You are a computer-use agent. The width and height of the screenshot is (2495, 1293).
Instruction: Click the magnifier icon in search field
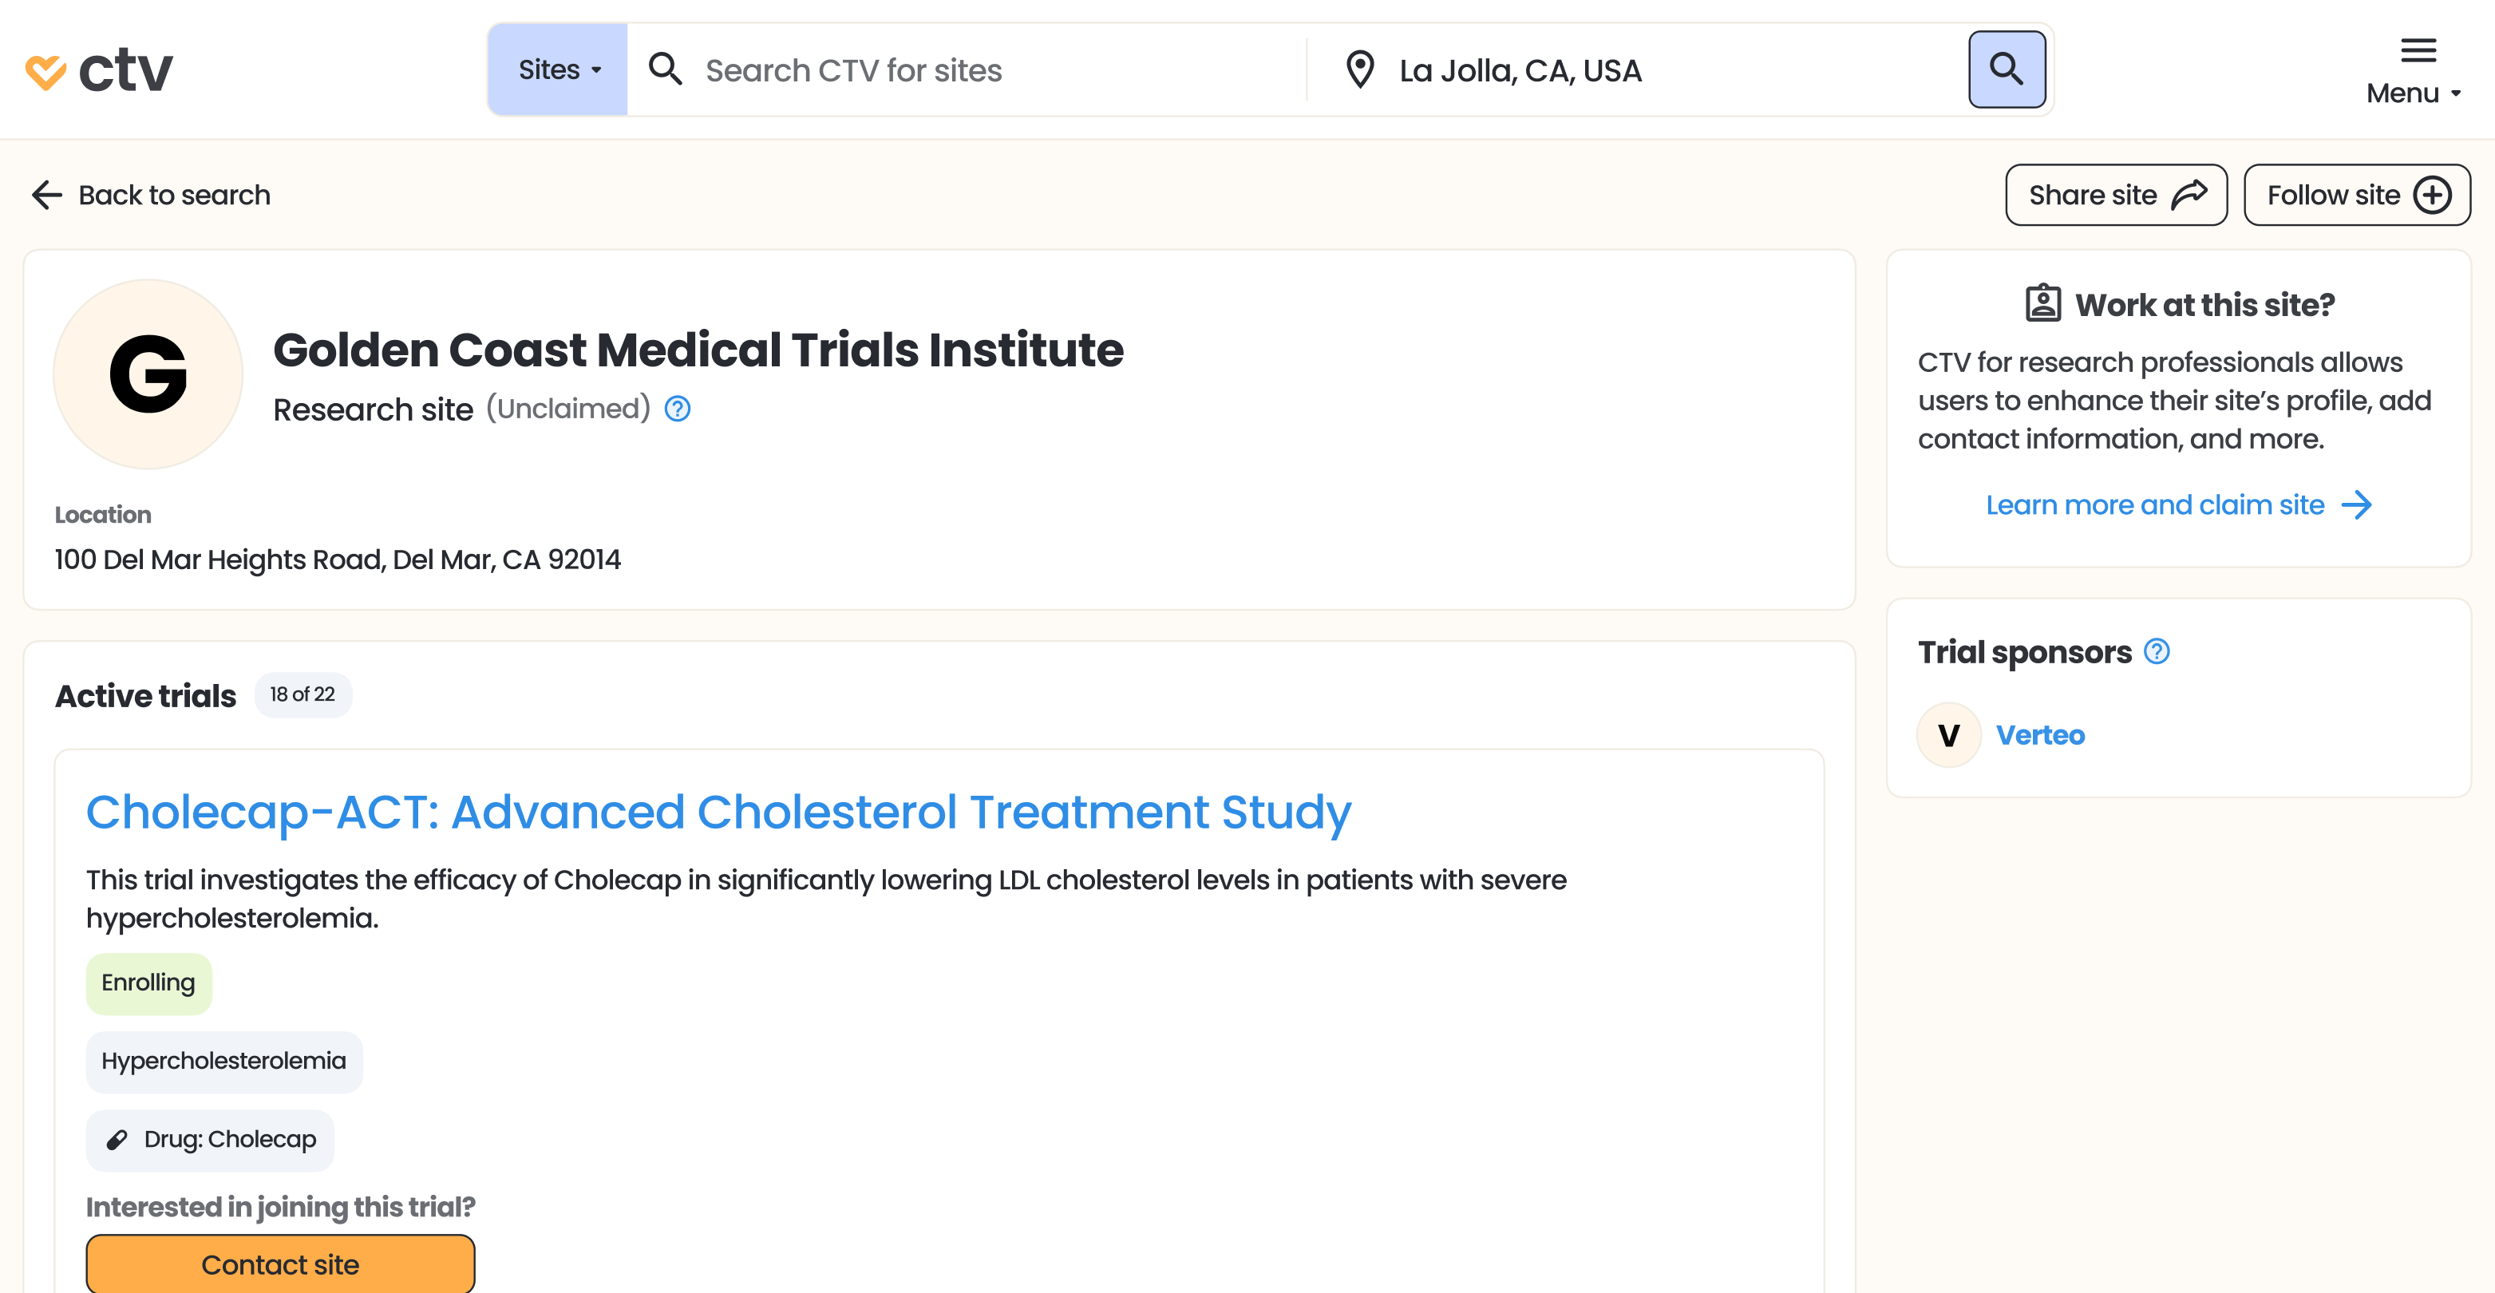pos(666,69)
